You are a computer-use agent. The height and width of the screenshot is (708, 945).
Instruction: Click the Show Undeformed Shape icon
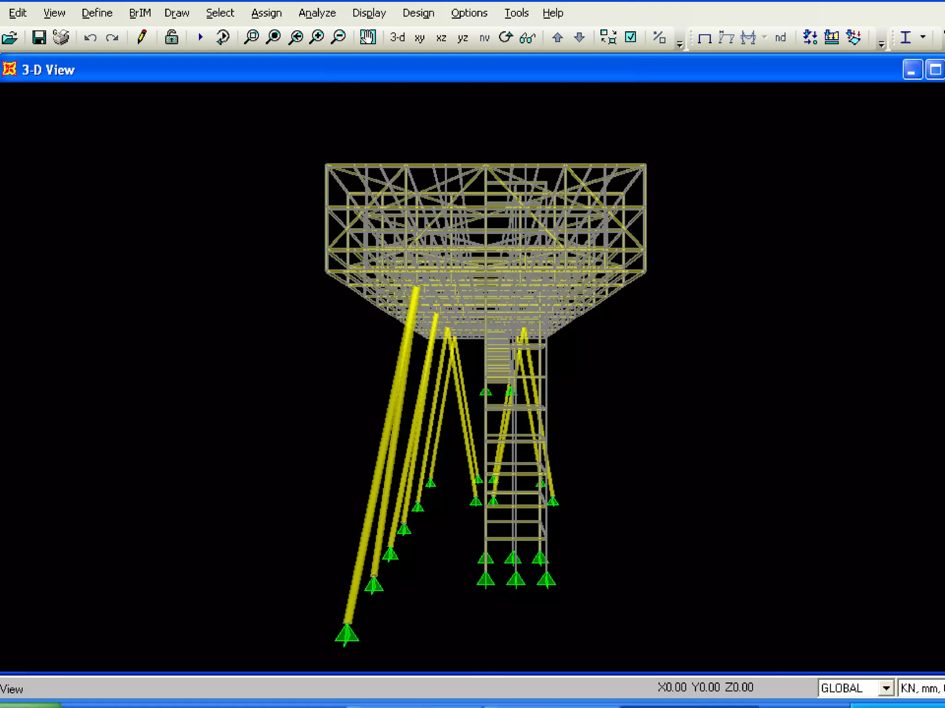coord(704,37)
